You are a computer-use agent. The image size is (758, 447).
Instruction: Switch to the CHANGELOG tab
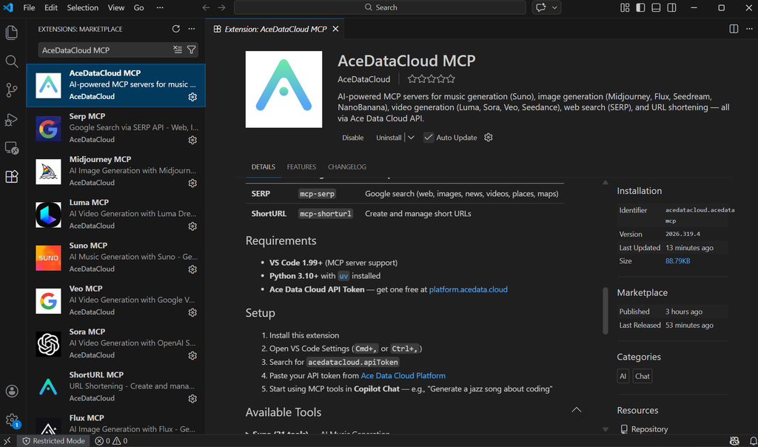pos(347,167)
